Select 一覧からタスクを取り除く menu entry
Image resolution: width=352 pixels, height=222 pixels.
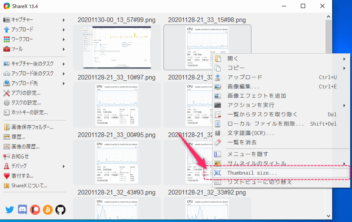coord(281,114)
